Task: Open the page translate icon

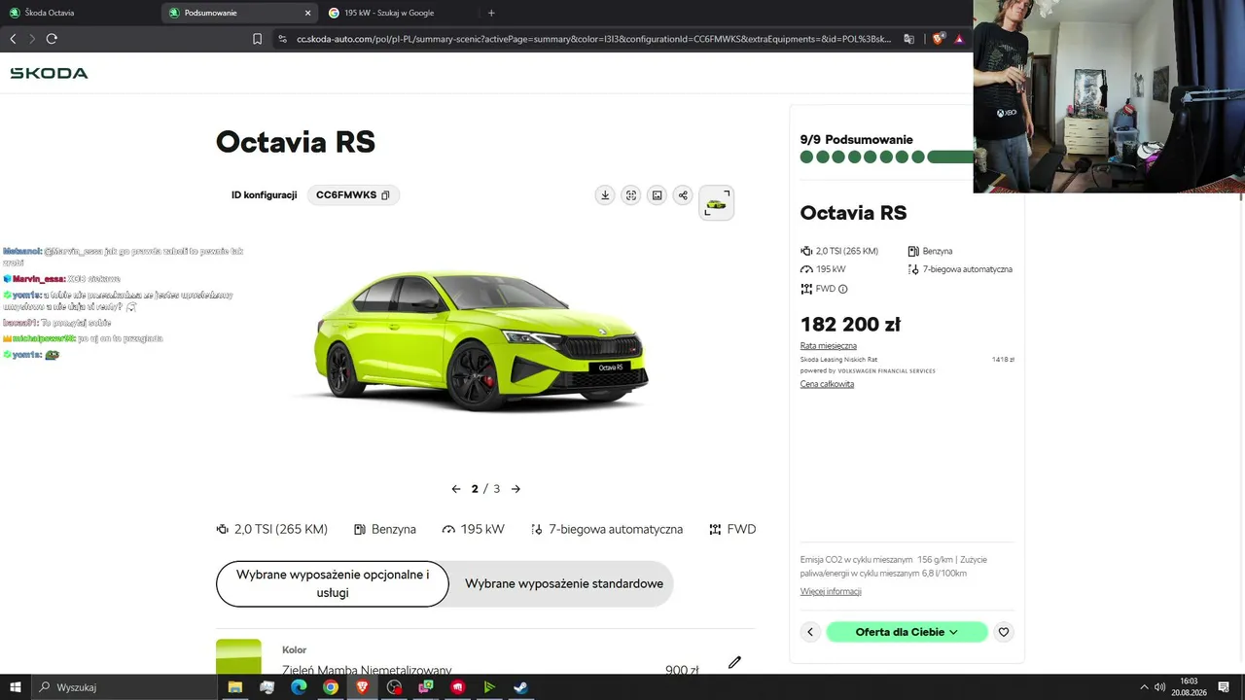Action: [909, 39]
